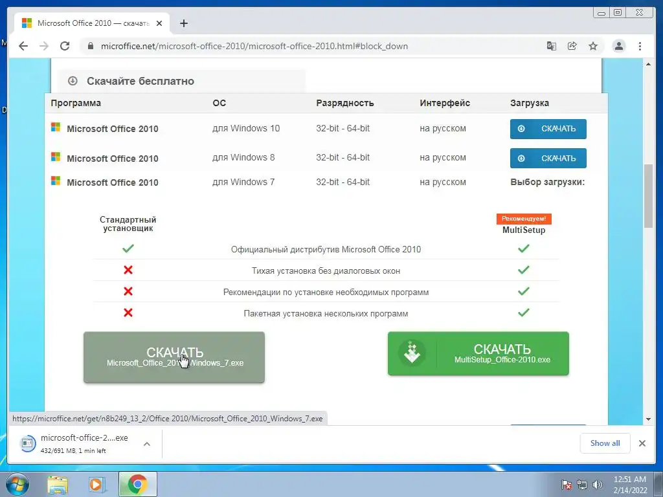Viewport: 663px width, 497px height.
Task: Click the Тихая установка без диалоговых окон text
Action: click(326, 271)
